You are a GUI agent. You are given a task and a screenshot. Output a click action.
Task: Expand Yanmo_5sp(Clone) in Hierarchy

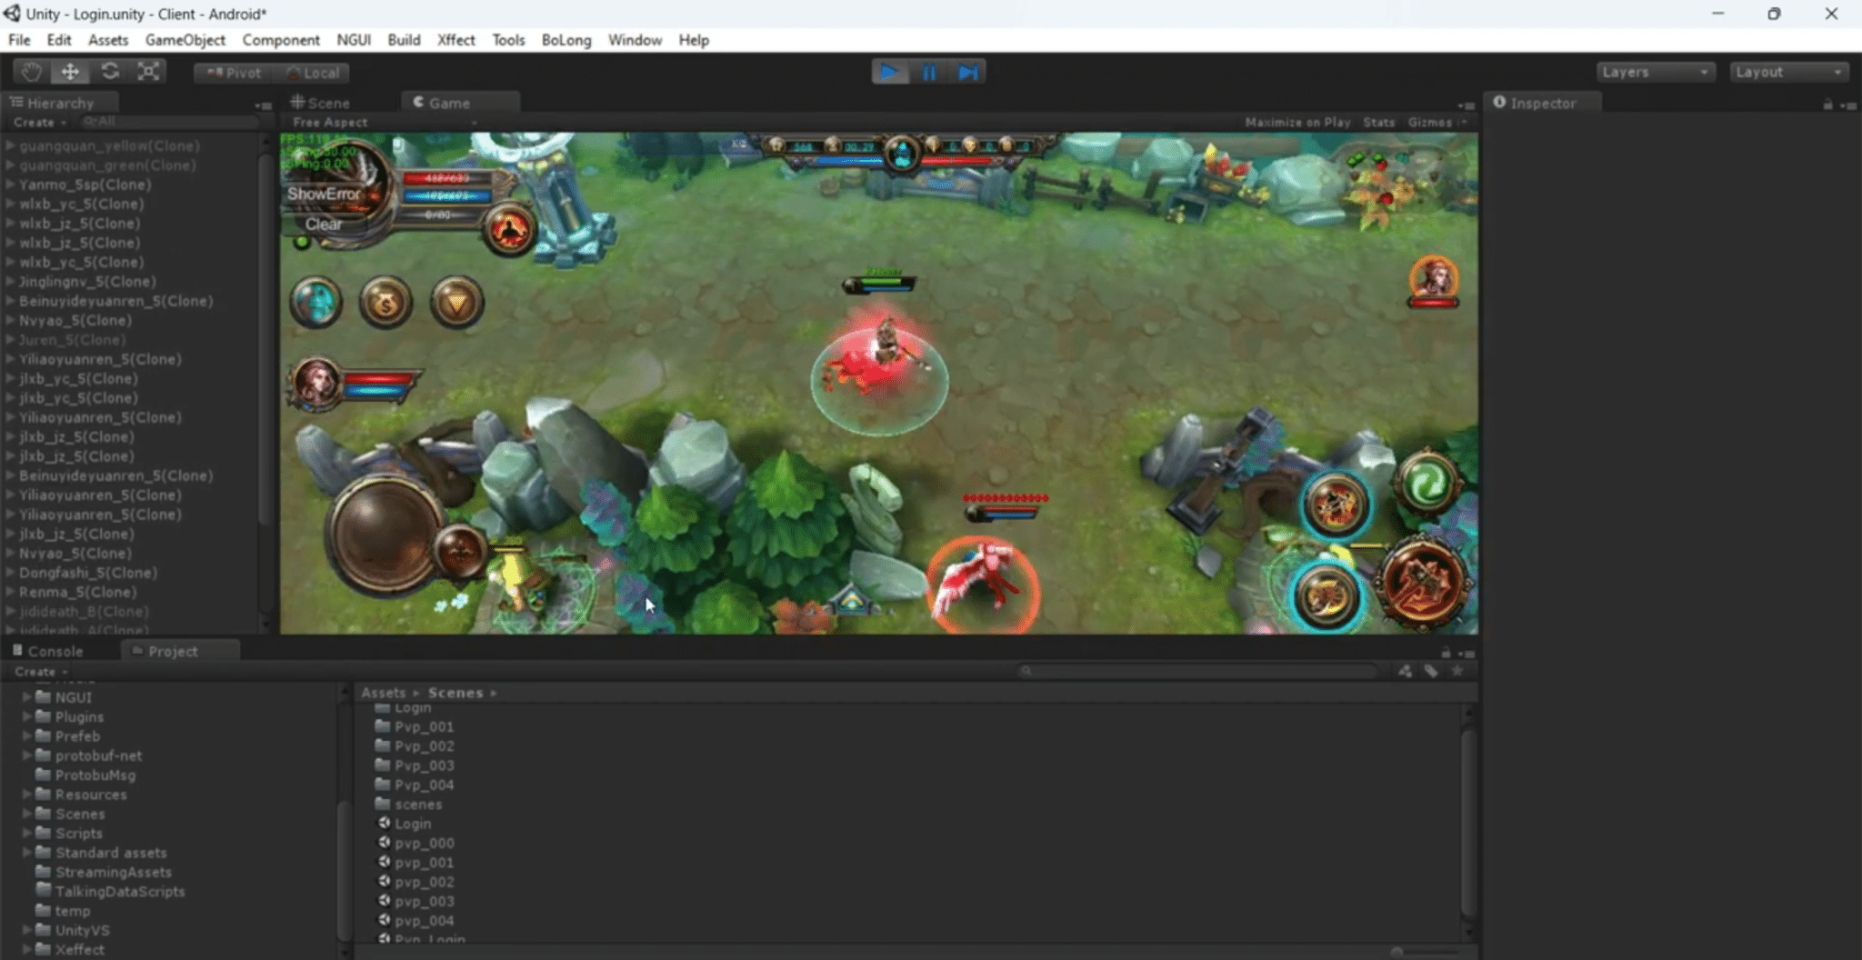[x=10, y=185]
